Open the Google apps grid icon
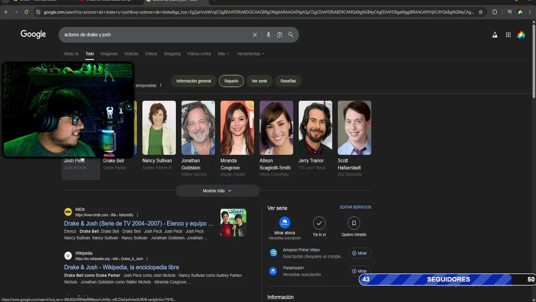The image size is (536, 302). pos(508,35)
